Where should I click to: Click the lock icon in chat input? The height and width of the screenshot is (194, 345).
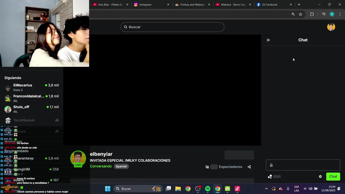(271, 165)
